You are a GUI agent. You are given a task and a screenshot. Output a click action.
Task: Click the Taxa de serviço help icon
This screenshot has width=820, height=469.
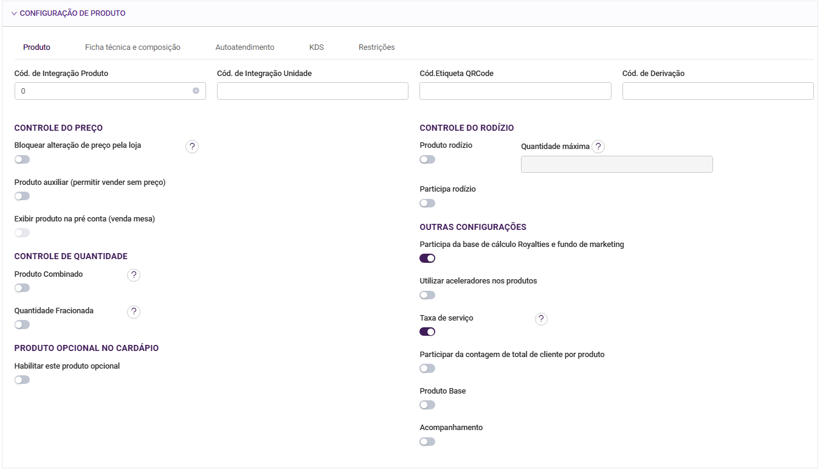[541, 319]
